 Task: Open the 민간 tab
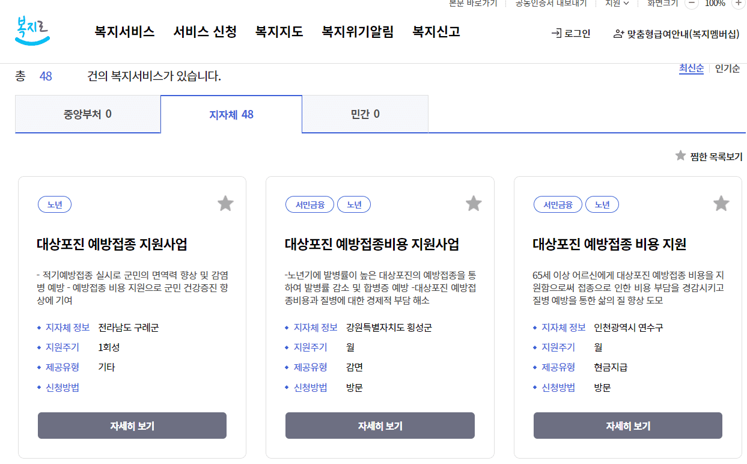(x=365, y=114)
